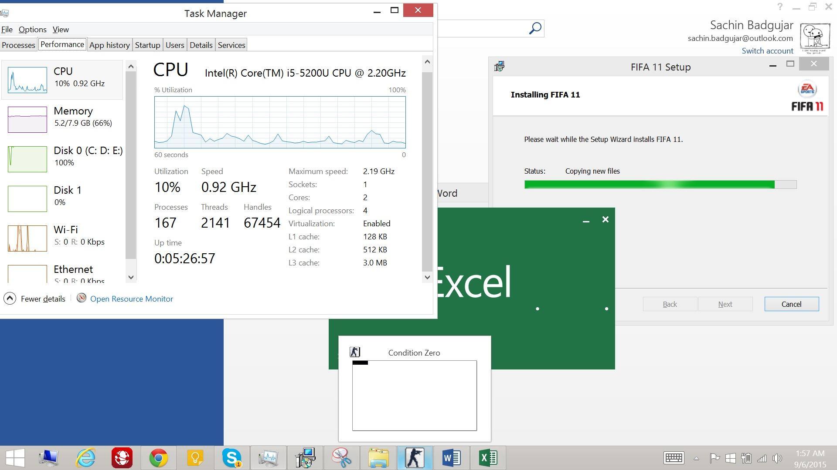837x470 pixels.
Task: Select Wi-Fi in performance list
Action: coord(65,235)
